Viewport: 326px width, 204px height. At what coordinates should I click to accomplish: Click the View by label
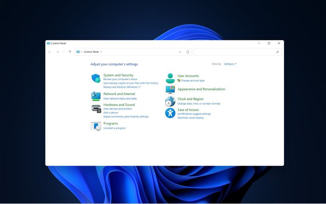coord(217,64)
